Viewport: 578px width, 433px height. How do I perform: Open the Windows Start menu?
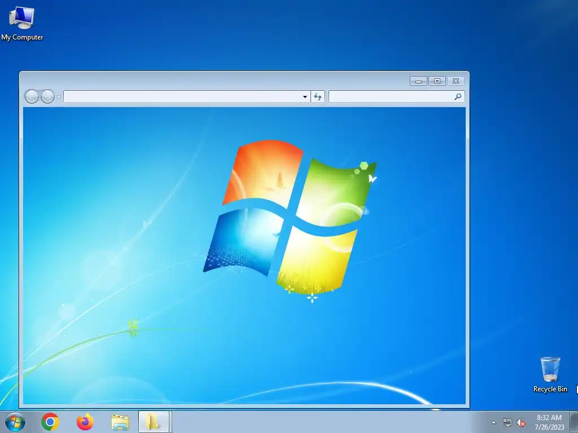pos(15,422)
